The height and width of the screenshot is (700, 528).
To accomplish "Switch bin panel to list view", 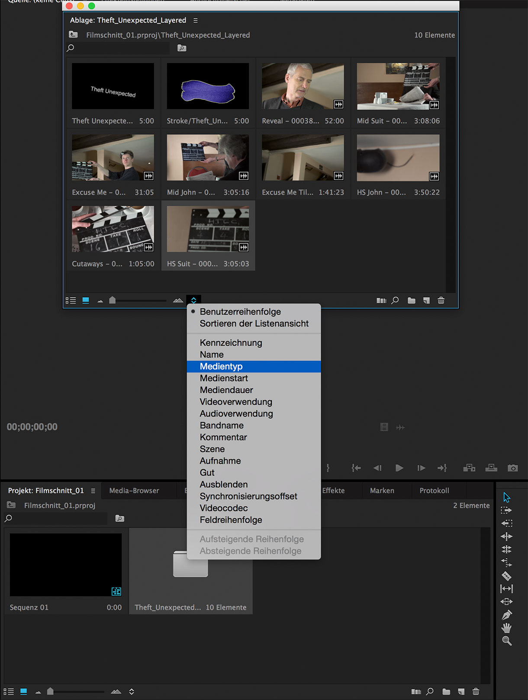I will pos(71,300).
